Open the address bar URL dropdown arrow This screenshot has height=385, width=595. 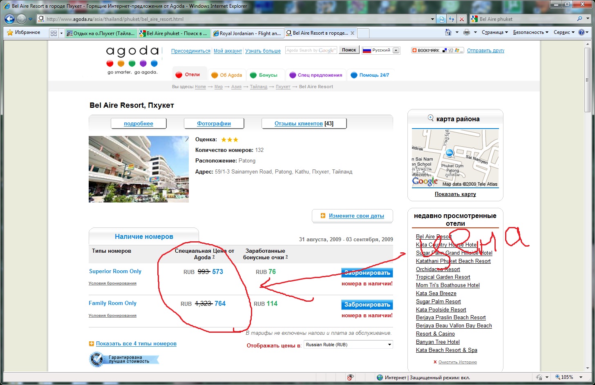click(433, 19)
